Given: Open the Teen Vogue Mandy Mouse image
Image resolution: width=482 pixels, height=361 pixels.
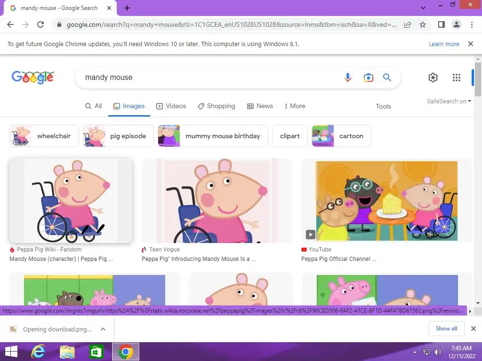Looking at the screenshot, I should [x=217, y=201].
